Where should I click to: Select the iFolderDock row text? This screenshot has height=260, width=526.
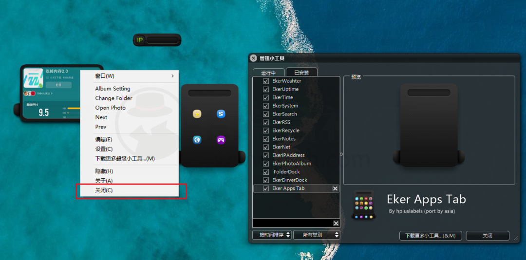pos(286,172)
